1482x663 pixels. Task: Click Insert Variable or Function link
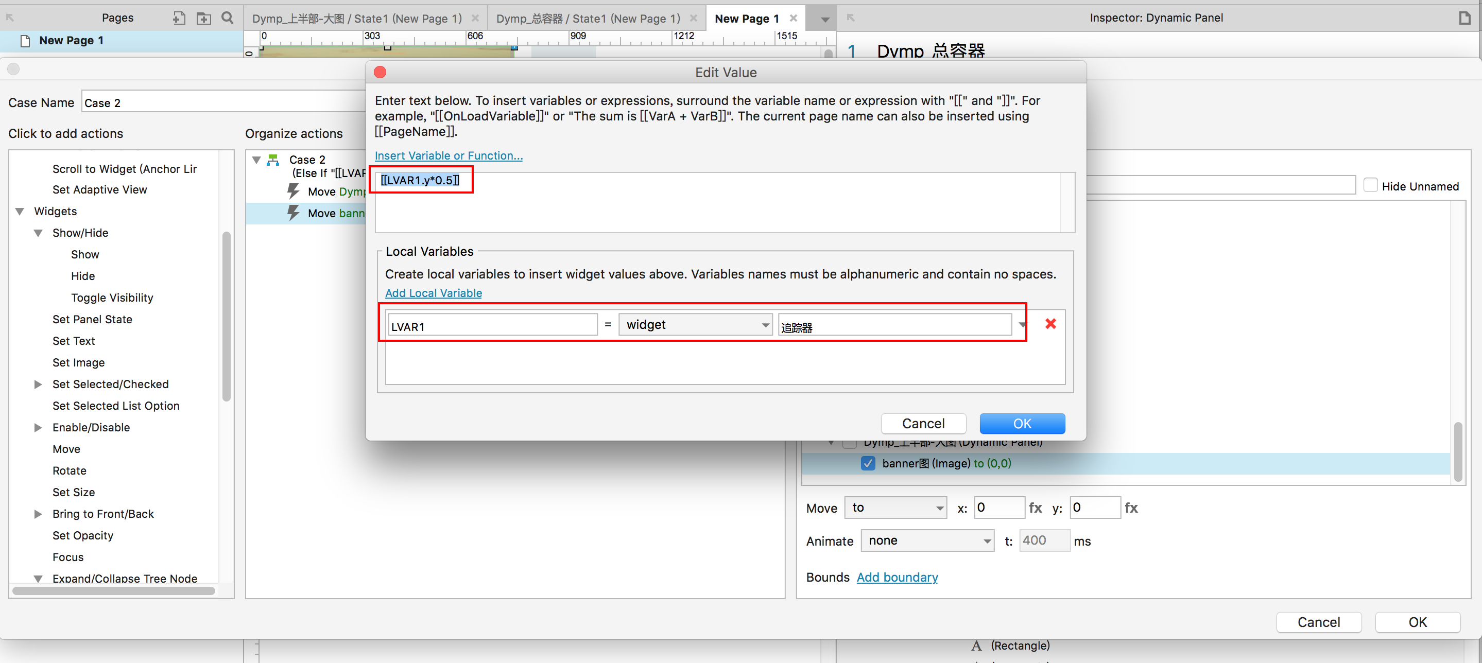tap(448, 156)
